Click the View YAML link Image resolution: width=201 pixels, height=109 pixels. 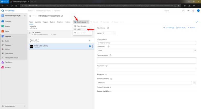181,28
